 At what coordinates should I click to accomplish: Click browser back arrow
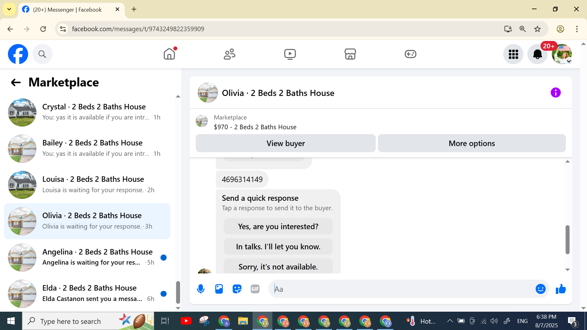coord(10,29)
